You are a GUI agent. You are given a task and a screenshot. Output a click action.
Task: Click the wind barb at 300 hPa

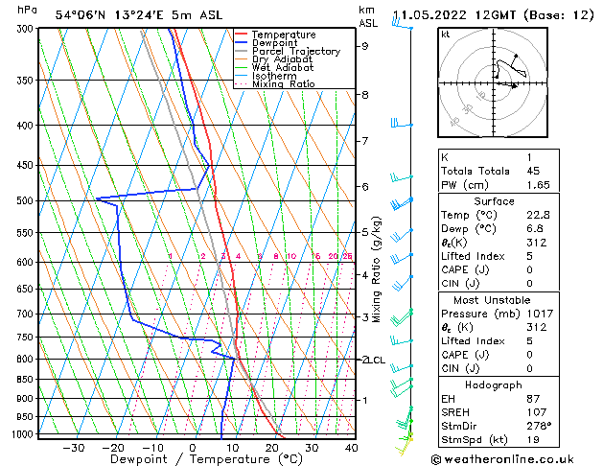400,26
